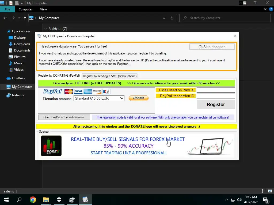Click the laptop chart image in the sponsor banner
This screenshot has width=274, height=205.
[210, 146]
